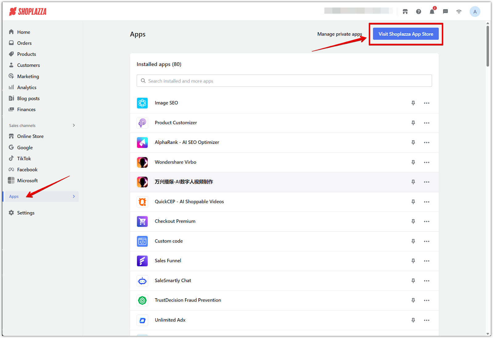Click the Shoplazza logo
Screen dimensions: 493x338
[28, 12]
